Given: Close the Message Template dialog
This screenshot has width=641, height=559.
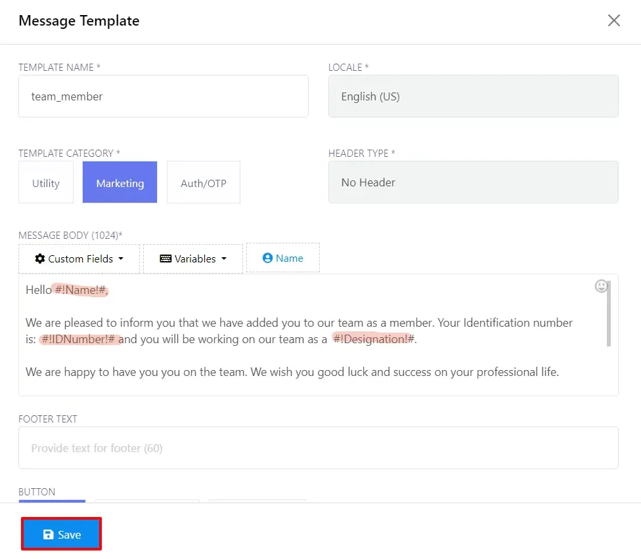Looking at the screenshot, I should [613, 20].
